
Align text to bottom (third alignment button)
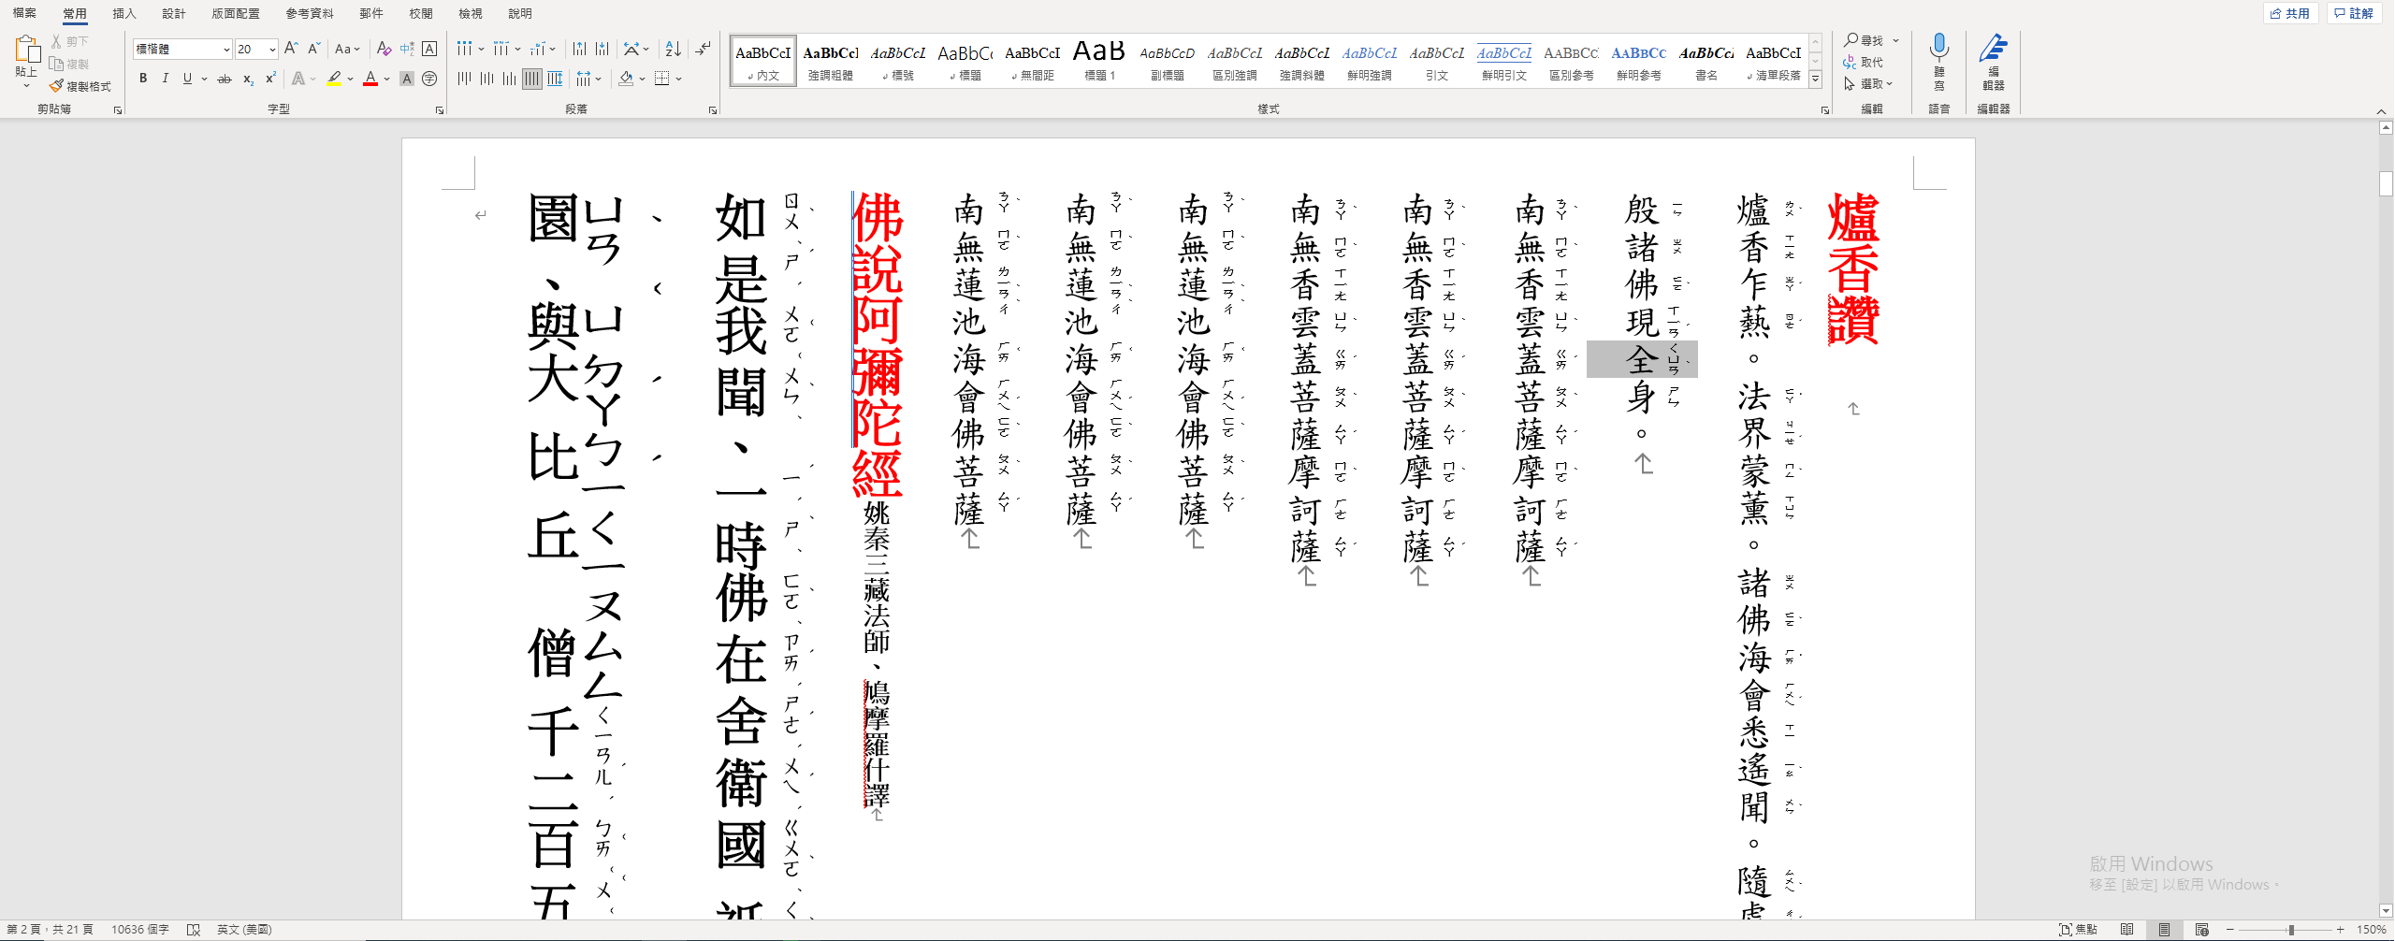point(509,79)
